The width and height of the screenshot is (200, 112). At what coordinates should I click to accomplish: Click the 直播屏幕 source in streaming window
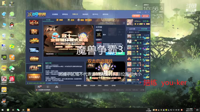click(x=78, y=86)
